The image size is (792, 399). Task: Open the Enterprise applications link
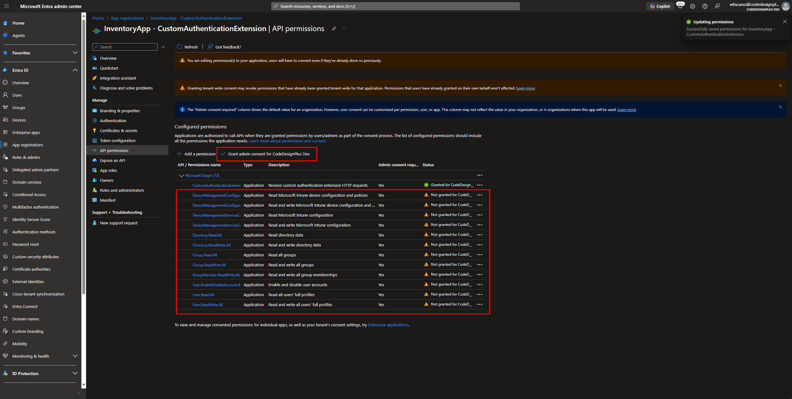[388, 325]
